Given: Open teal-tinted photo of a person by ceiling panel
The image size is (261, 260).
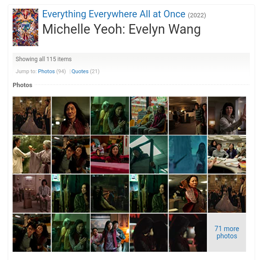Looking at the screenshot, I should [x=149, y=155].
